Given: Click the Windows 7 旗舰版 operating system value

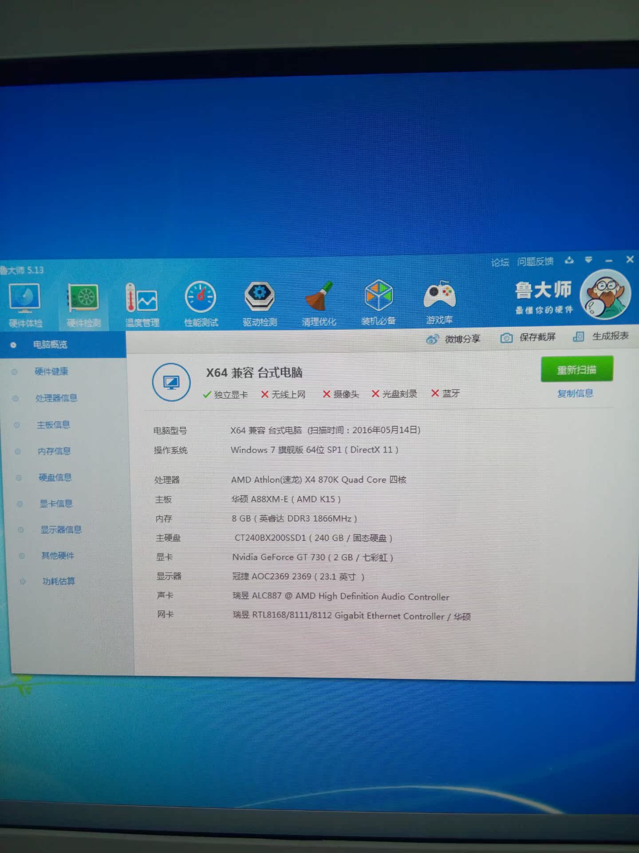Looking at the screenshot, I should (315, 450).
